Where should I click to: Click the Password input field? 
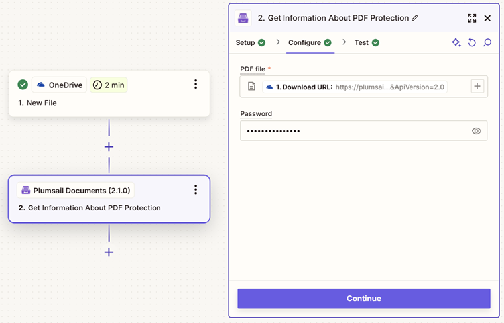point(363,130)
